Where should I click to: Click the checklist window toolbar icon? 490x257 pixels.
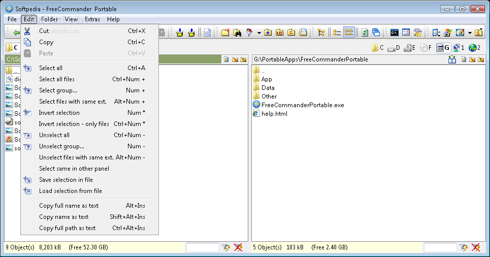406,32
